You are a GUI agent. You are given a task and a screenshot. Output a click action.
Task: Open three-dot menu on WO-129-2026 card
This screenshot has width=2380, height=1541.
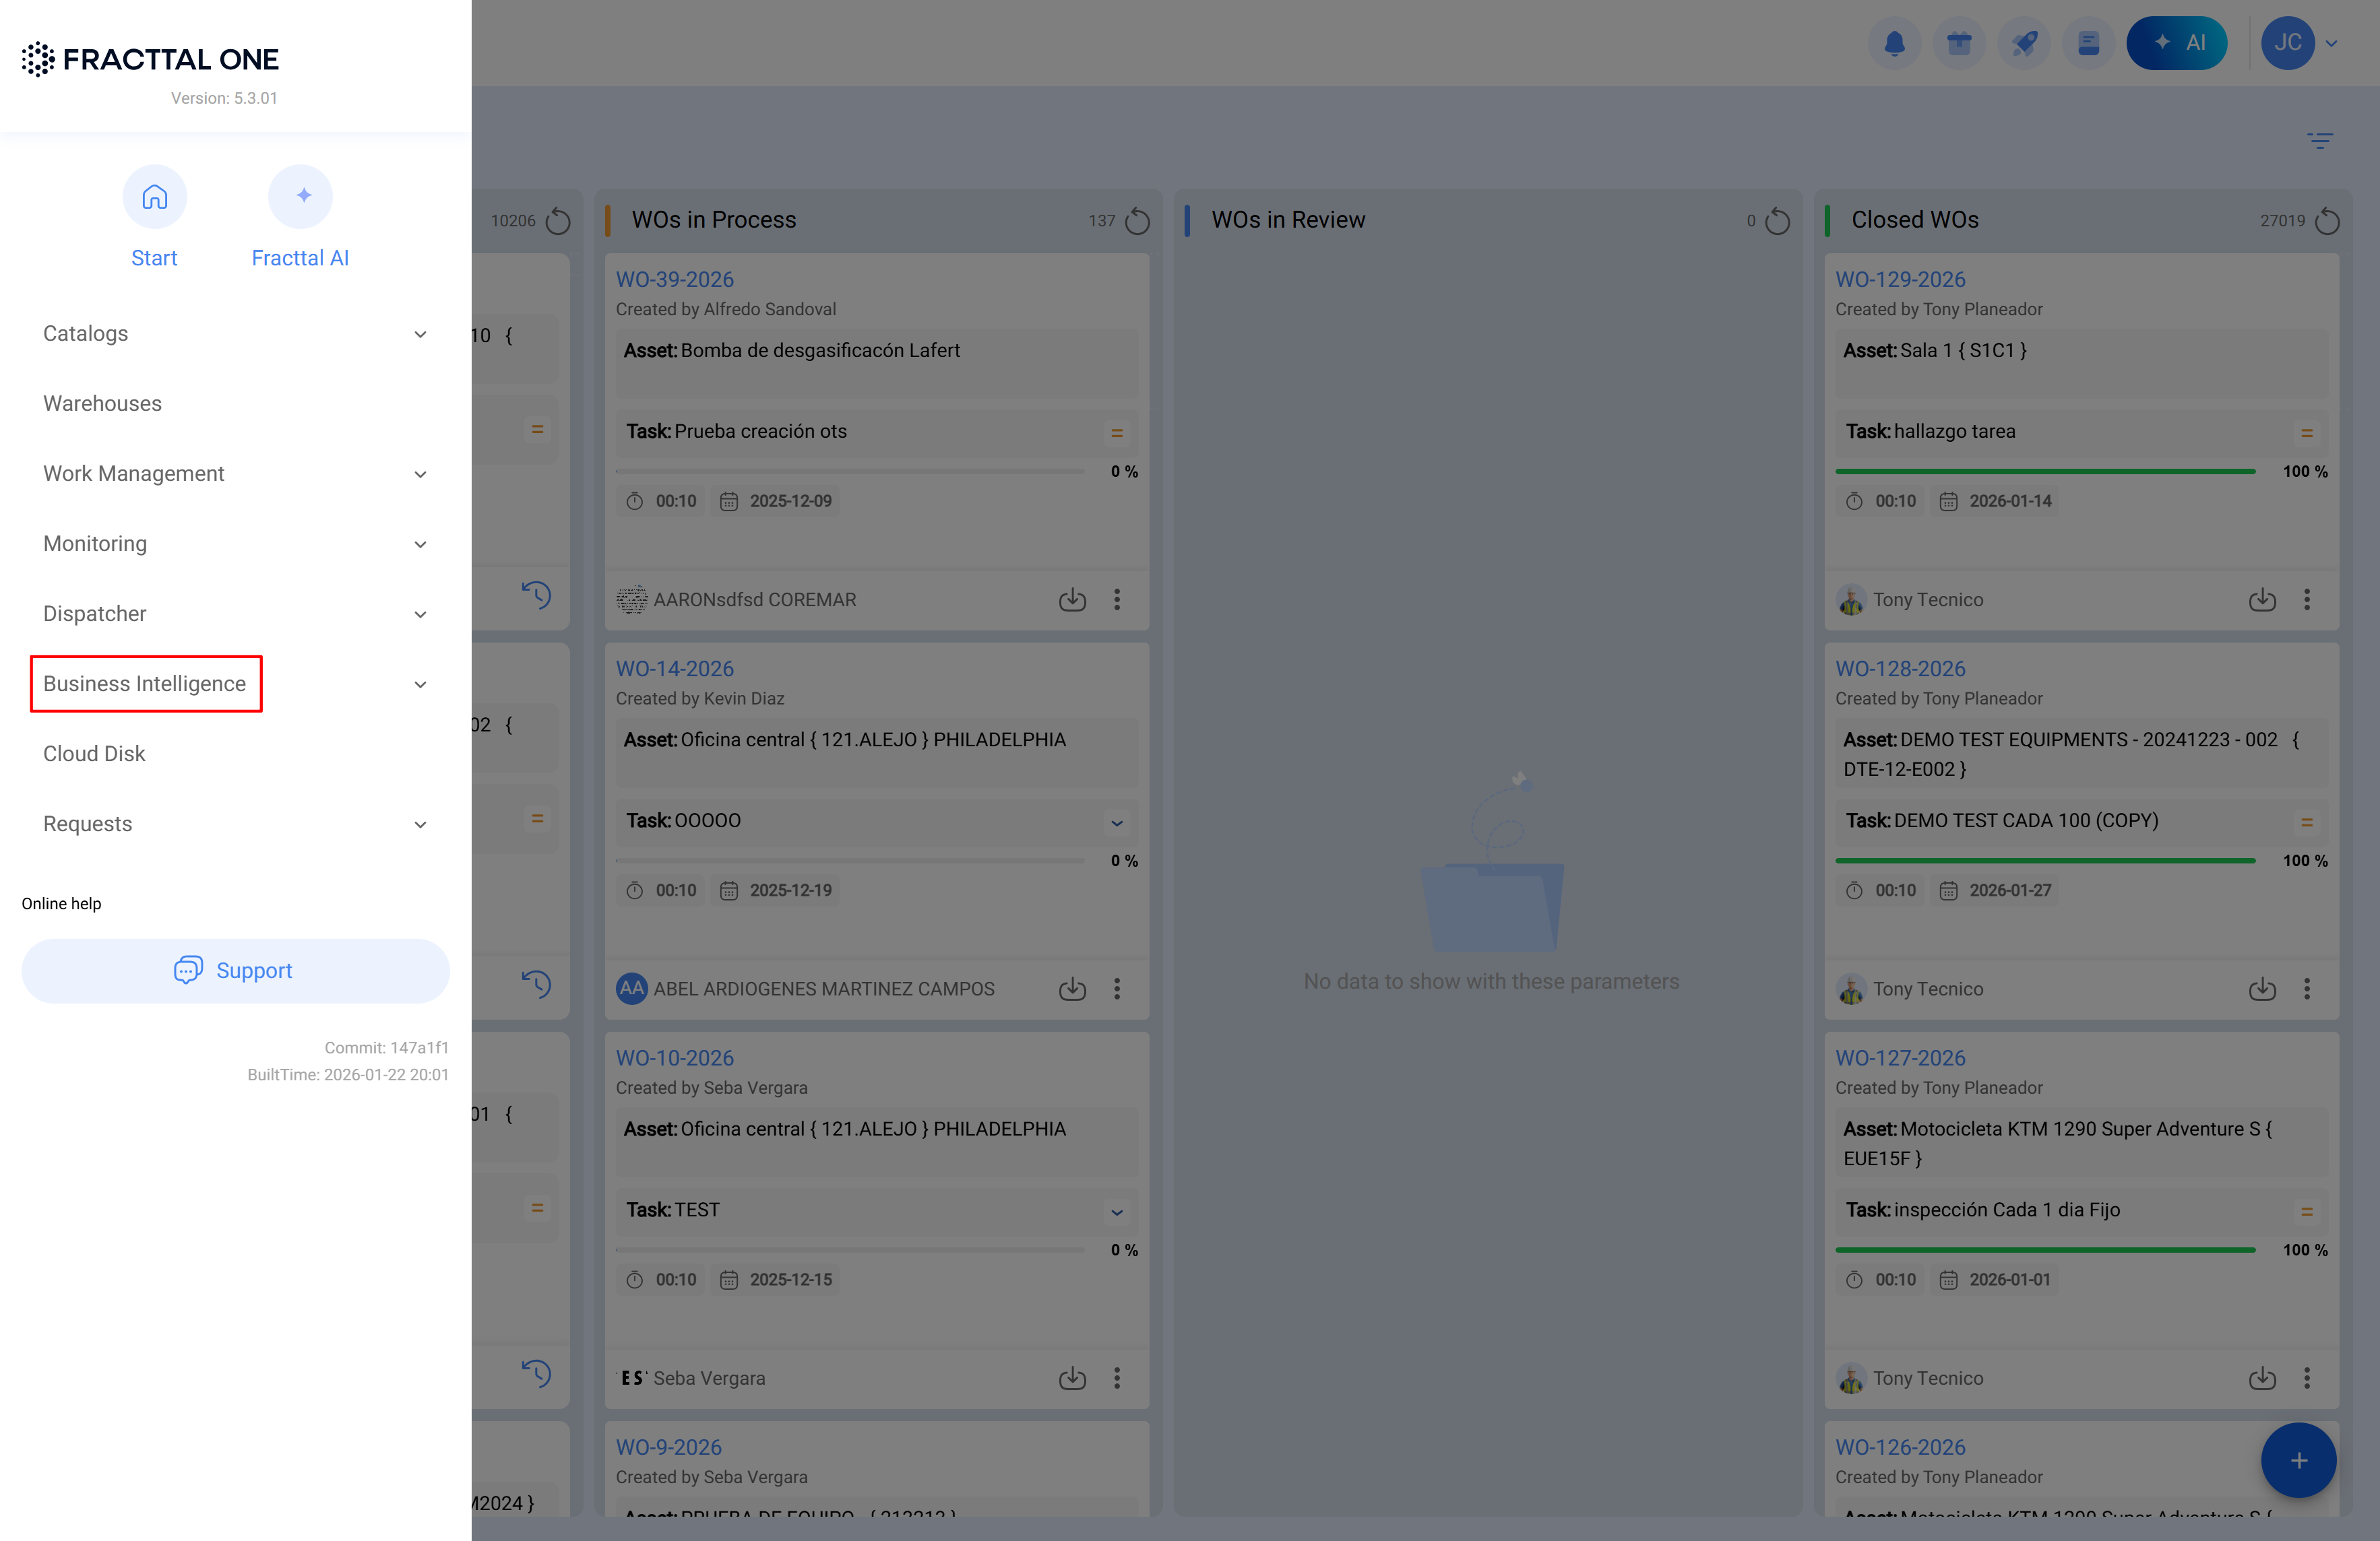[x=2307, y=599]
